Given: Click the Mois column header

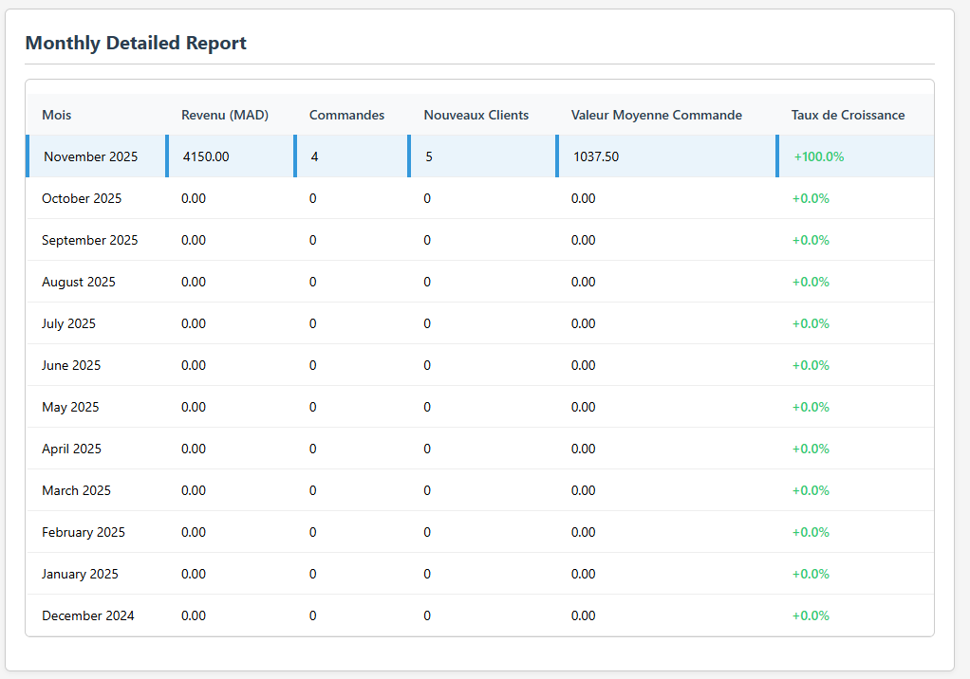Looking at the screenshot, I should [57, 115].
